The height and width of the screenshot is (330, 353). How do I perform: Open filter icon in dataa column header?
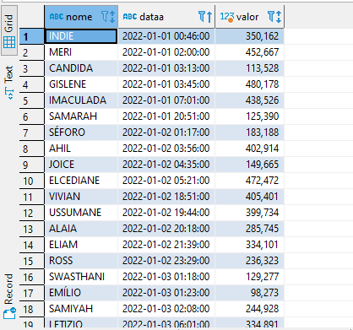click(202, 17)
